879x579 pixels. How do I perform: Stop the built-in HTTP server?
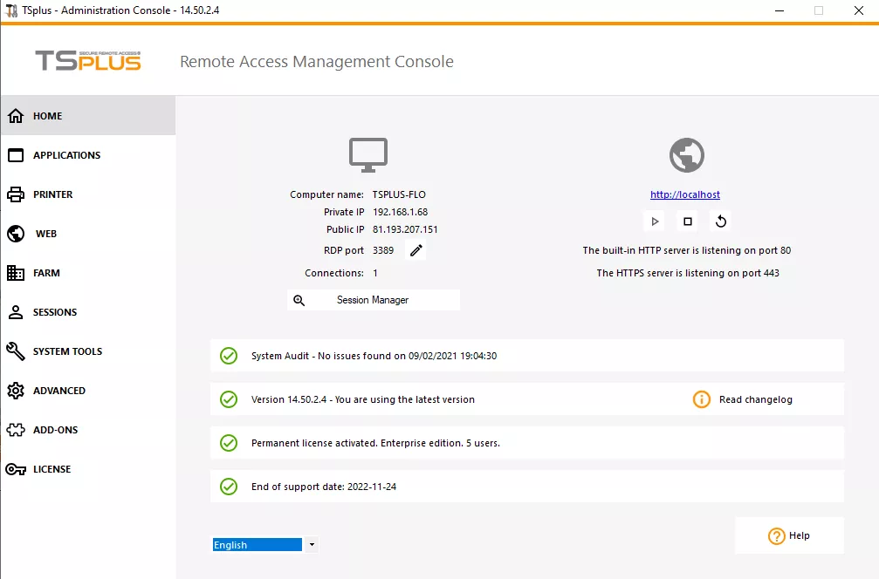(686, 221)
